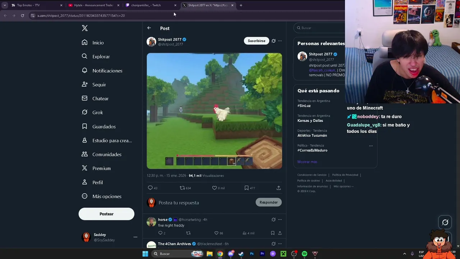Show hidden system tray icons
460x259 pixels.
pyautogui.click(x=404, y=254)
